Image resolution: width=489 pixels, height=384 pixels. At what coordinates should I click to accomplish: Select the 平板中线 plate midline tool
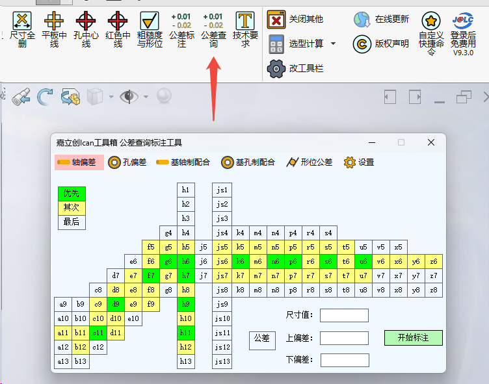point(54,30)
